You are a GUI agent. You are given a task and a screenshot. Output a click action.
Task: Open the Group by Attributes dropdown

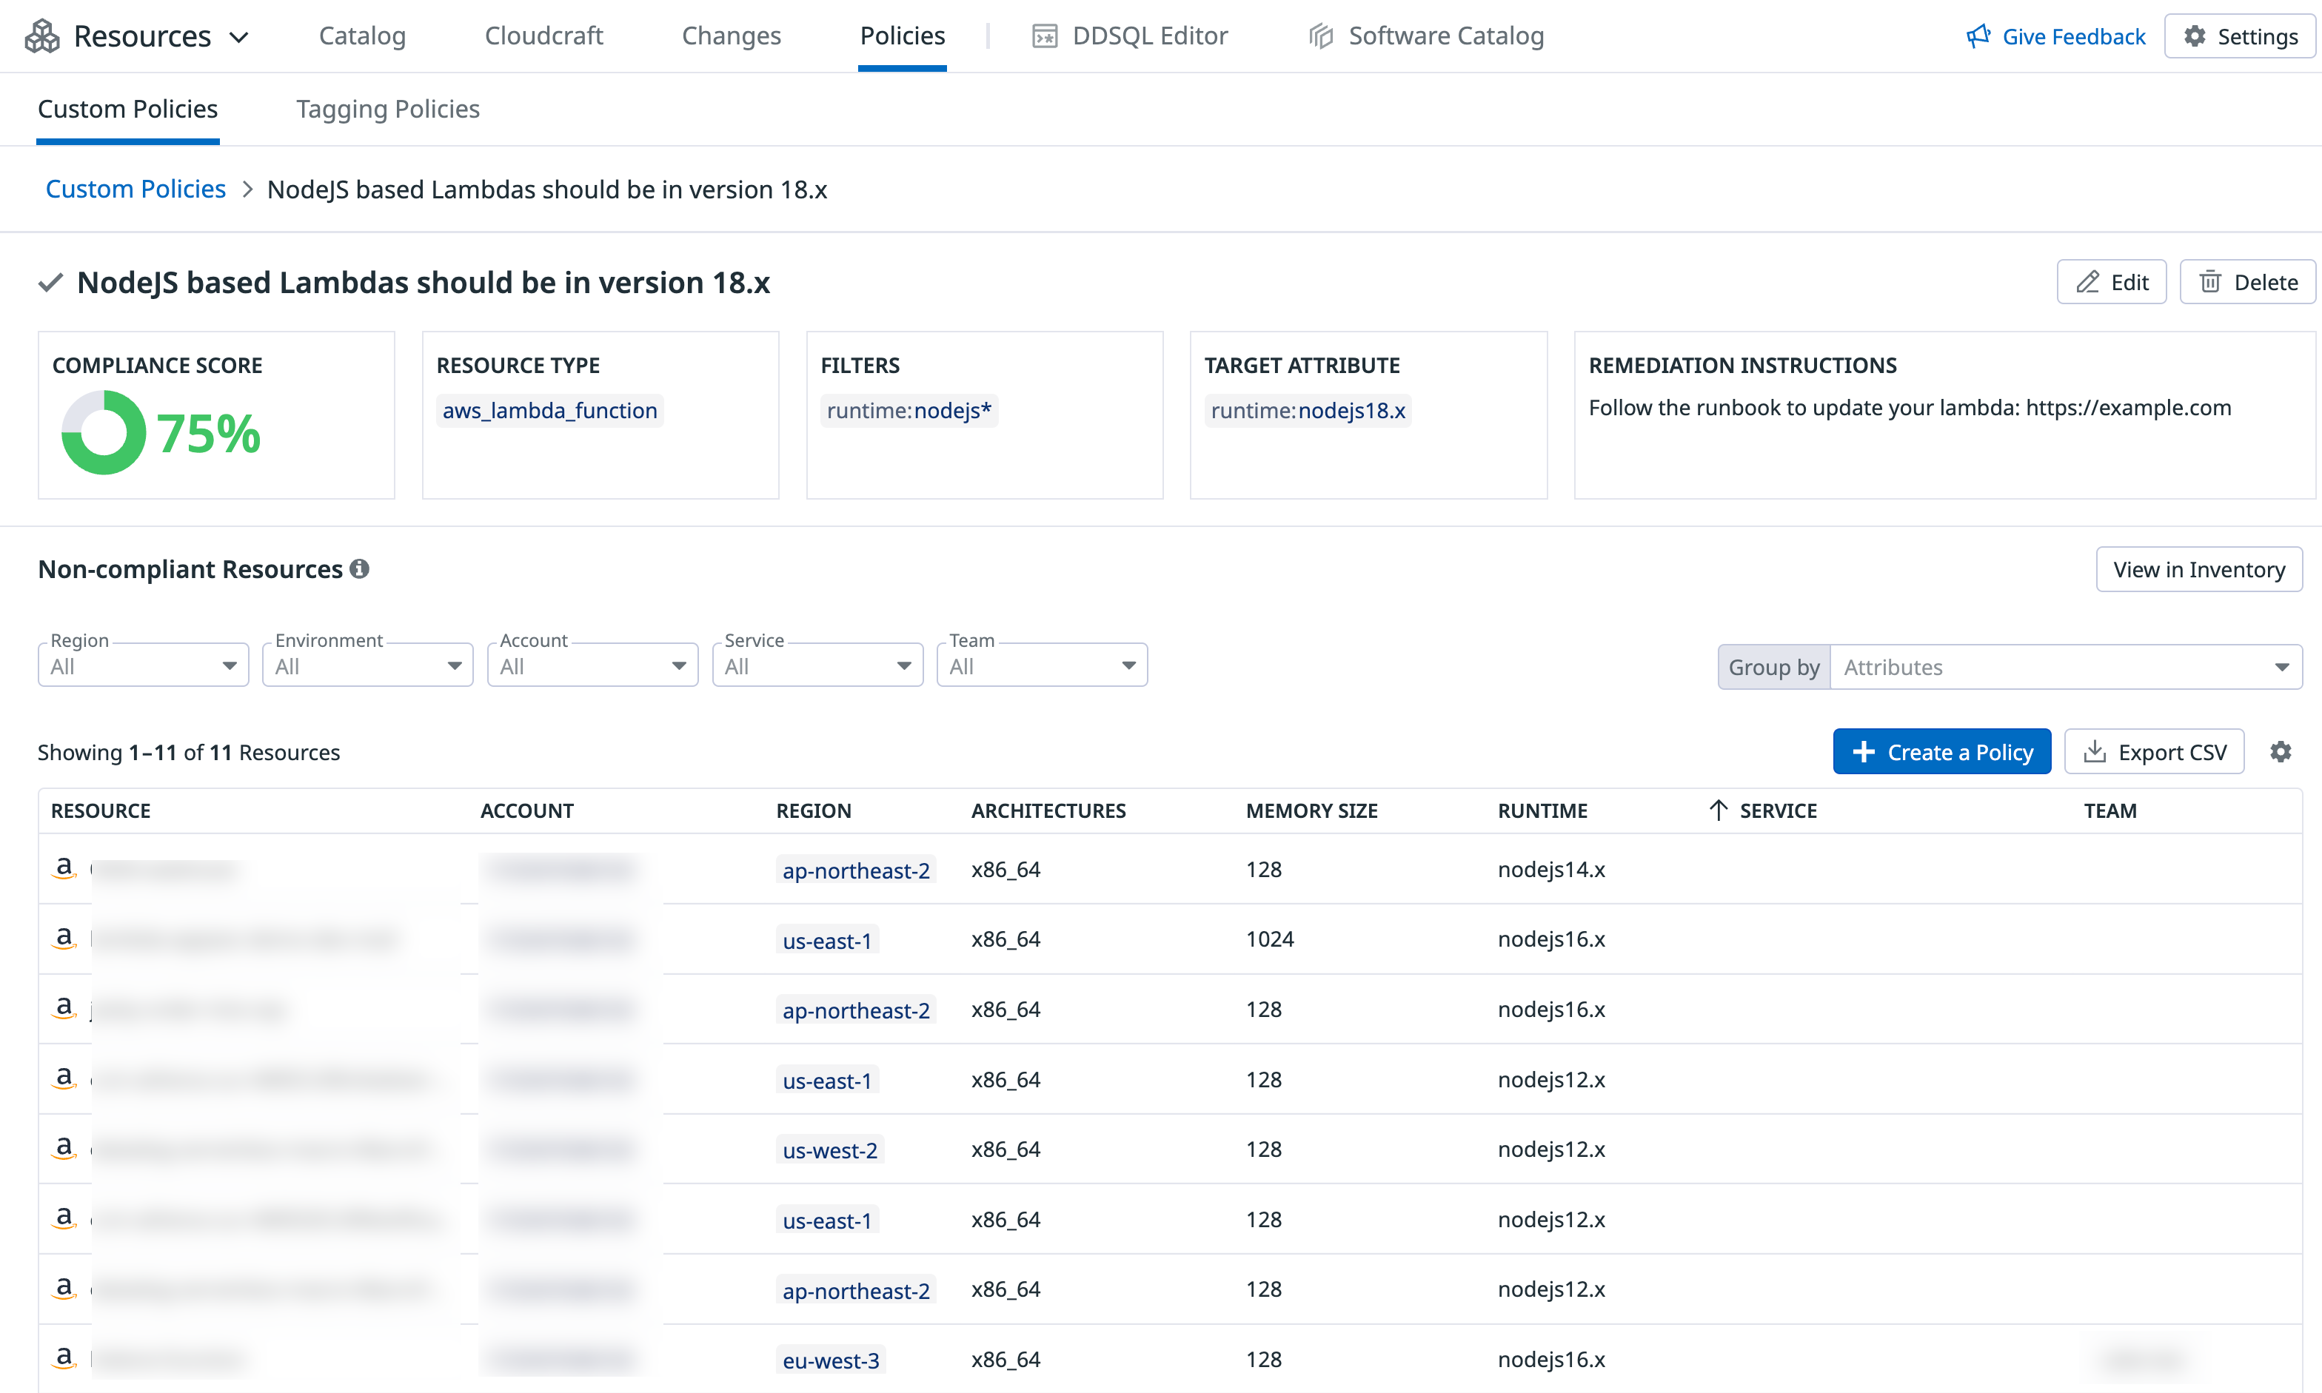[2065, 668]
